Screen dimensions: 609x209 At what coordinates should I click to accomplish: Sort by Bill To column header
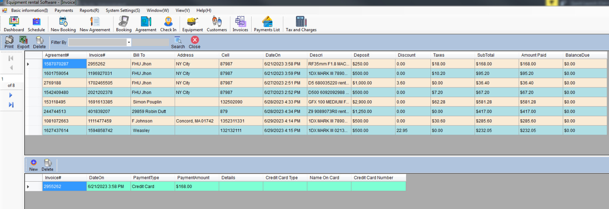(153, 55)
